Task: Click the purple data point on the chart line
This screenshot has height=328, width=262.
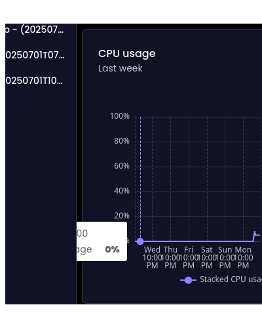Action: click(x=140, y=241)
